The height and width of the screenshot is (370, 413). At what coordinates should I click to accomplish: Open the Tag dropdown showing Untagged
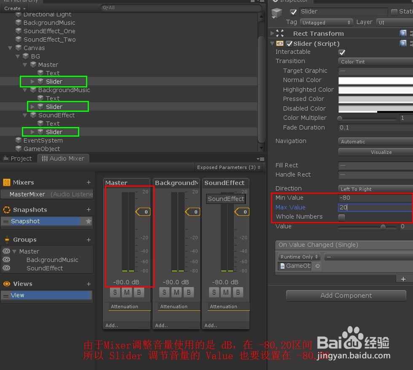(x=326, y=22)
